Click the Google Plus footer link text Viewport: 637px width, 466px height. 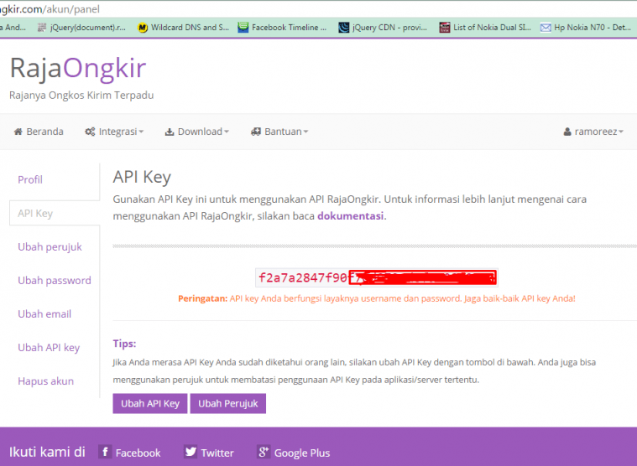[302, 453]
